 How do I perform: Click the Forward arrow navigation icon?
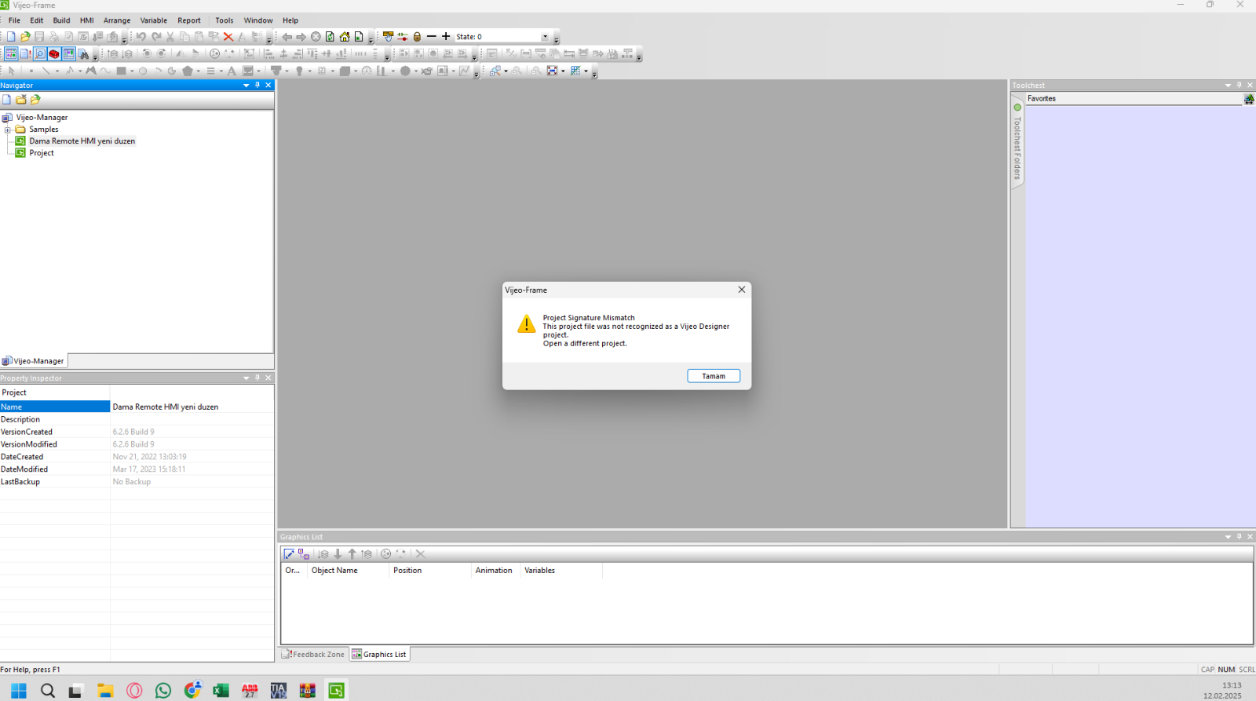pyautogui.click(x=301, y=37)
